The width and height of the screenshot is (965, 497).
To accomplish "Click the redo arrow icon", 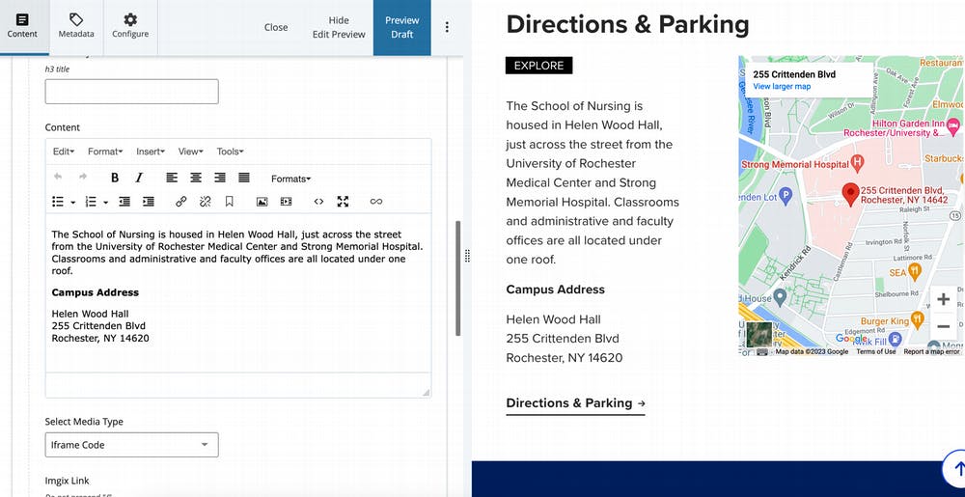I will pyautogui.click(x=82, y=178).
